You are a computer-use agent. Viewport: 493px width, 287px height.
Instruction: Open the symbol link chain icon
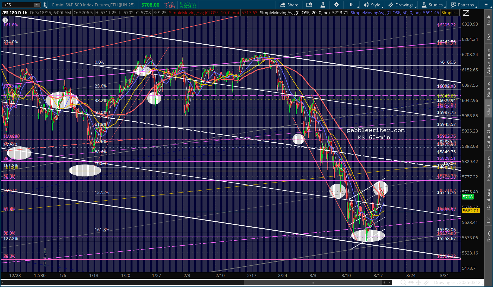pos(45,5)
